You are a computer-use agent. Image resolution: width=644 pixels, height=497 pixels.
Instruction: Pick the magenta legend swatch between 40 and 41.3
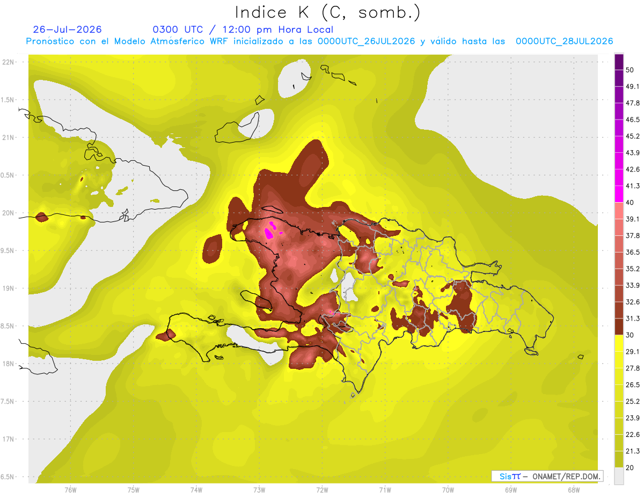click(x=619, y=194)
